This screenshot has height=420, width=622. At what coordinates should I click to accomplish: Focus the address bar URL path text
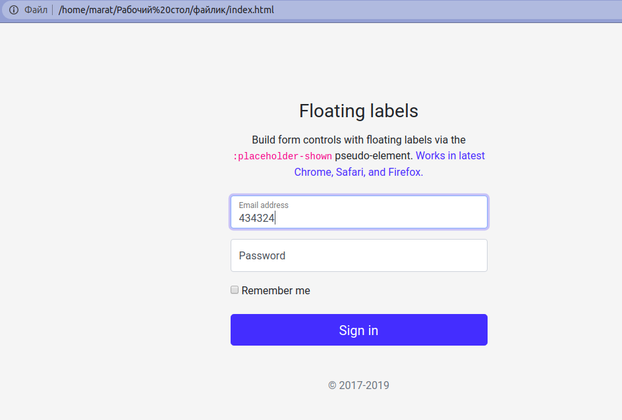point(166,10)
